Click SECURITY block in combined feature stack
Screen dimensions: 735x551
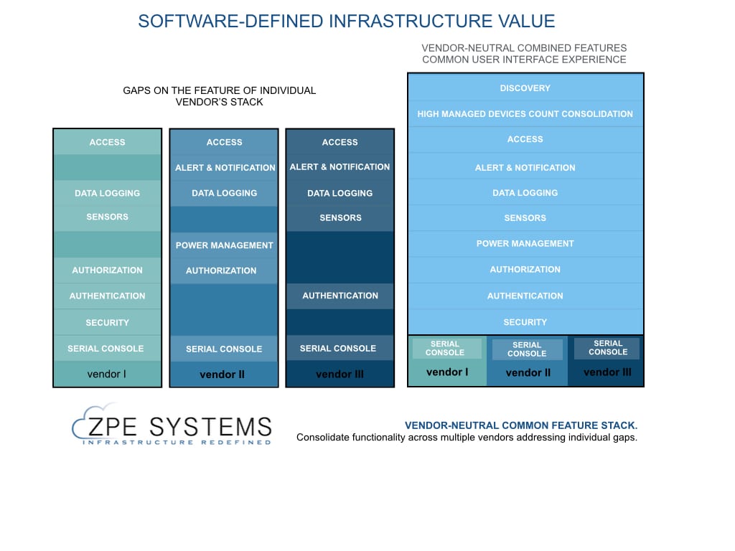(x=525, y=323)
